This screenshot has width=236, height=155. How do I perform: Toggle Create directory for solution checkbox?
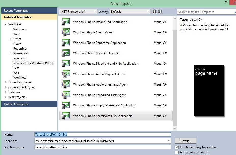tap(177, 147)
